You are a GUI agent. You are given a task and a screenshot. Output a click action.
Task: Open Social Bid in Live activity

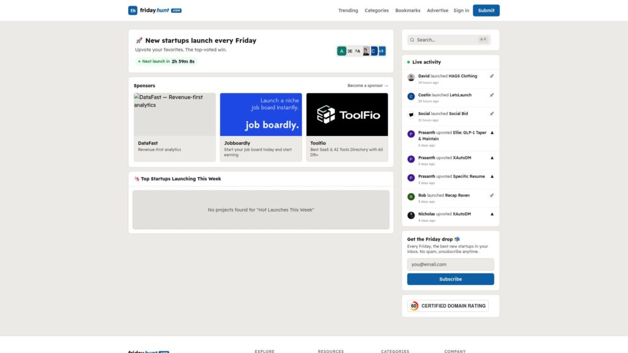[458, 113]
